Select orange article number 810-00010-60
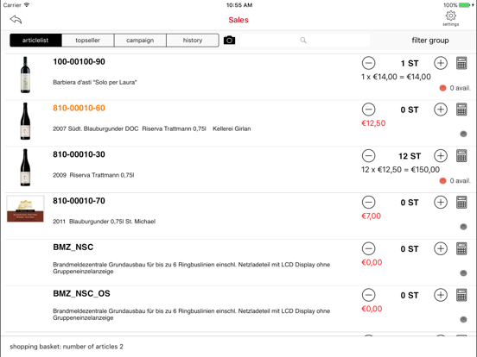Screen dimensions: 477x357 79,108
